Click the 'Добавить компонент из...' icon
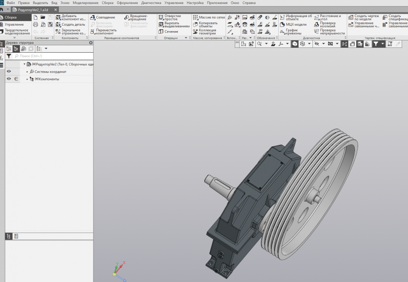Image resolution: width=408 pixels, height=282 pixels. coord(58,18)
